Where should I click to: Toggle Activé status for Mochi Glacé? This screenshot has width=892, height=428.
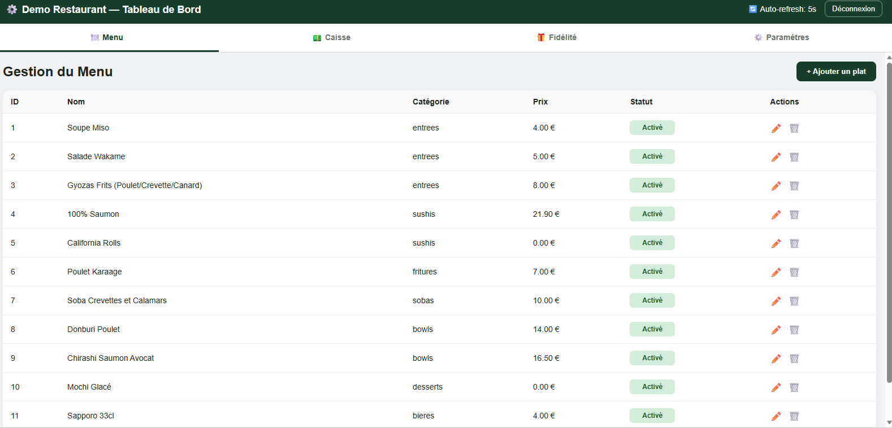click(652, 387)
